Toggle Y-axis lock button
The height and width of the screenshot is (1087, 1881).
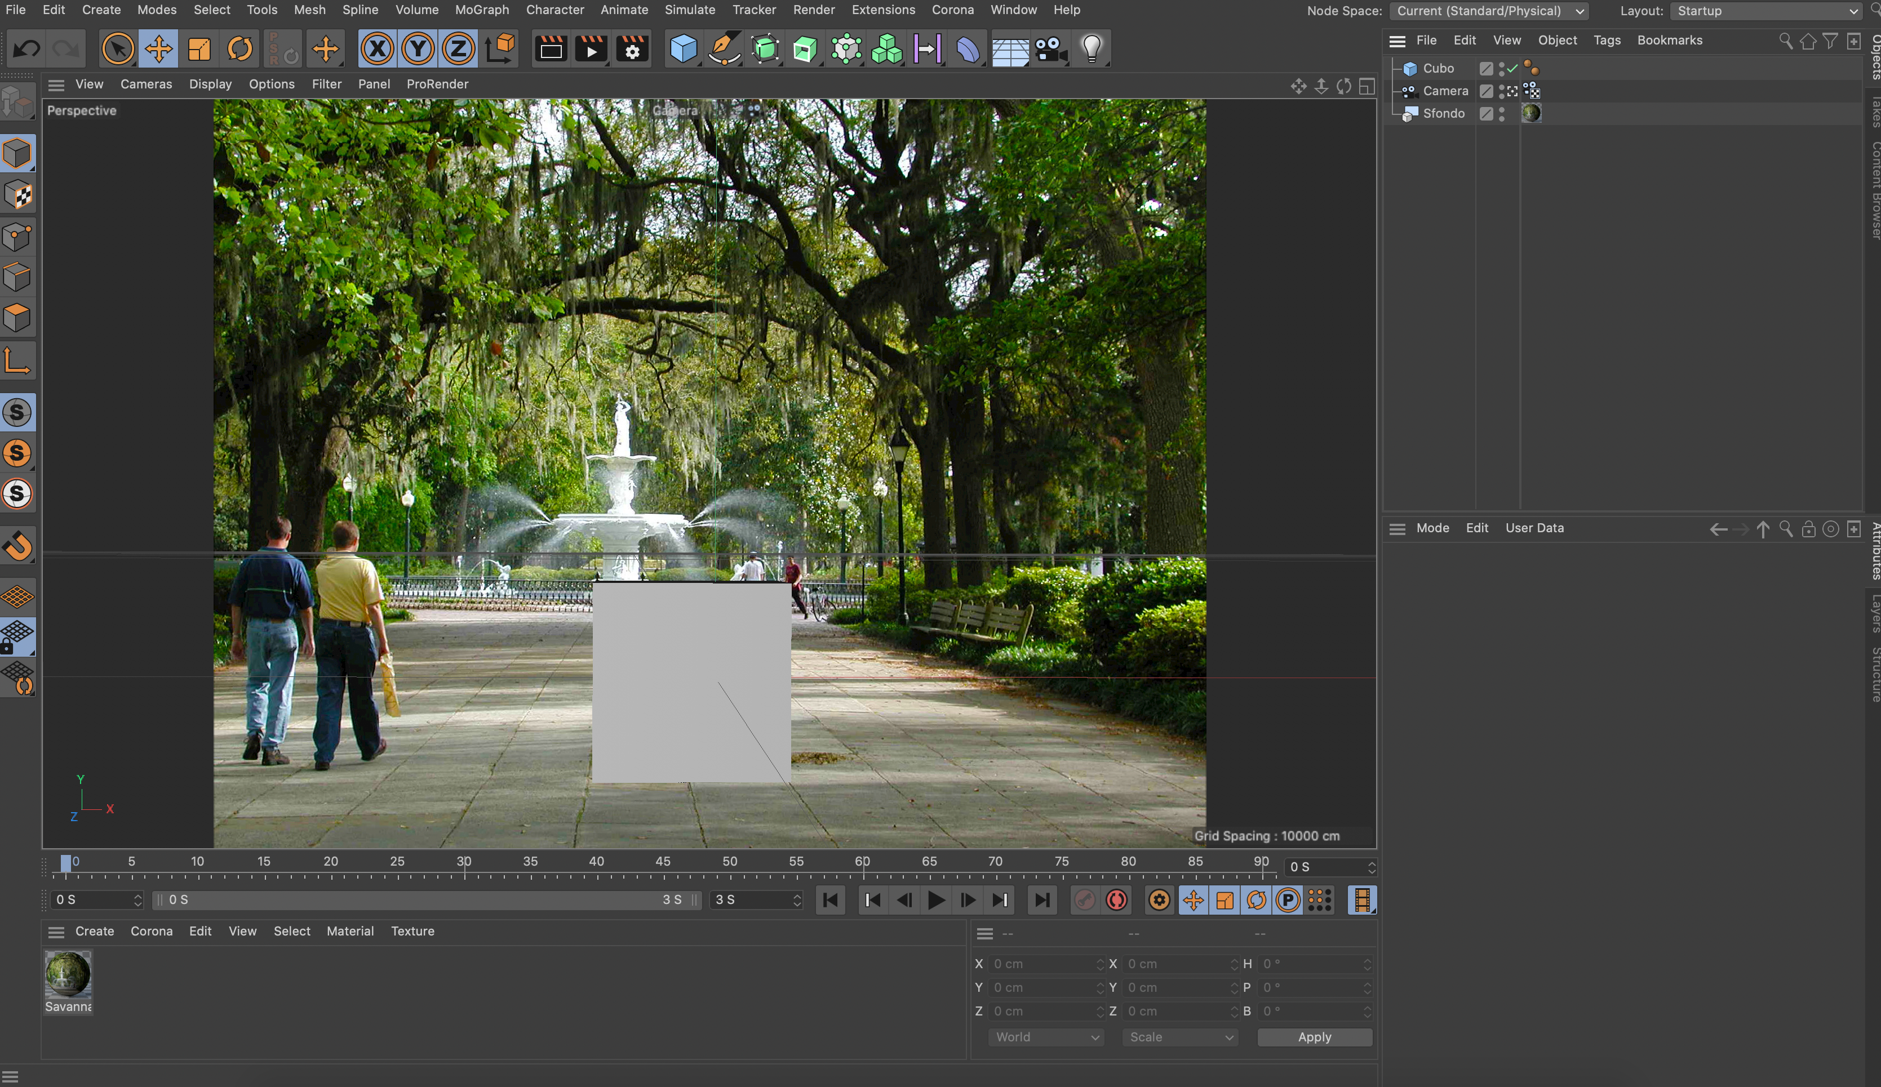pos(417,49)
